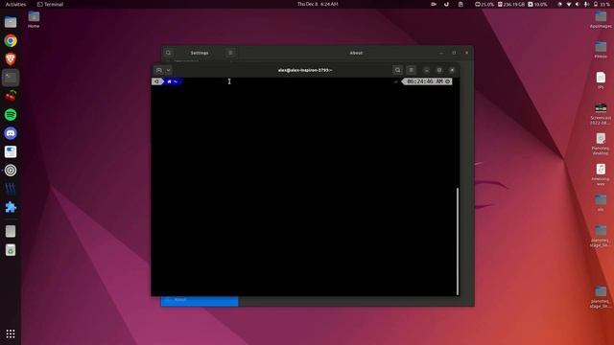Open the blue wavy-lines app in the dock
This screenshot has height=345, width=614.
11,189
